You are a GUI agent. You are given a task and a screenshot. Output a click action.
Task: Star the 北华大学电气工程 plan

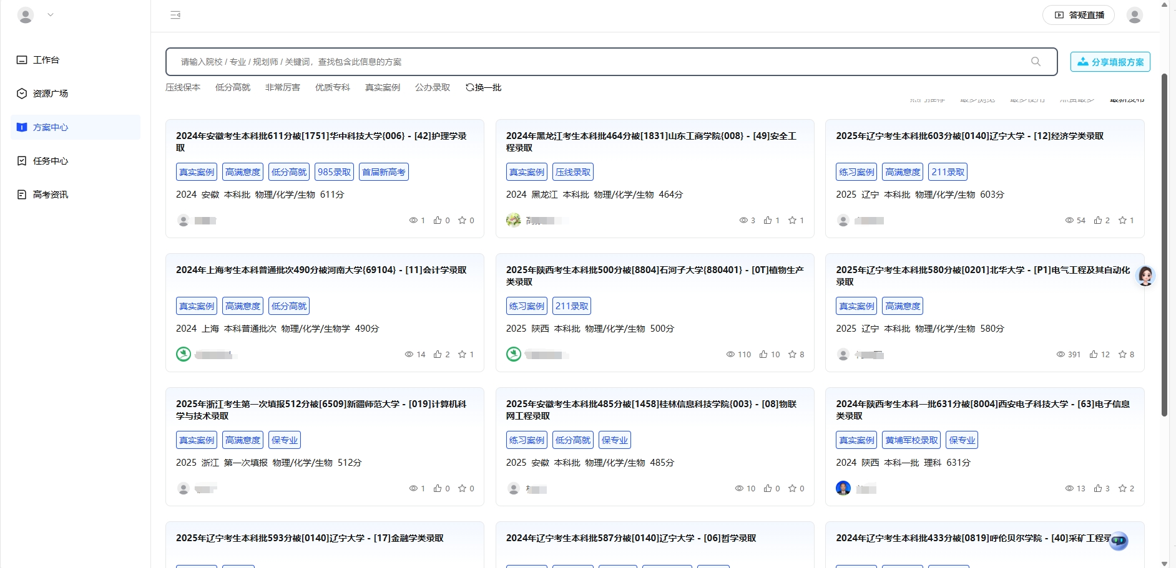[1122, 354]
